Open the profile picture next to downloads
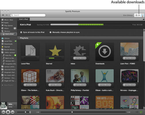145x115 pixels. pos(142,15)
